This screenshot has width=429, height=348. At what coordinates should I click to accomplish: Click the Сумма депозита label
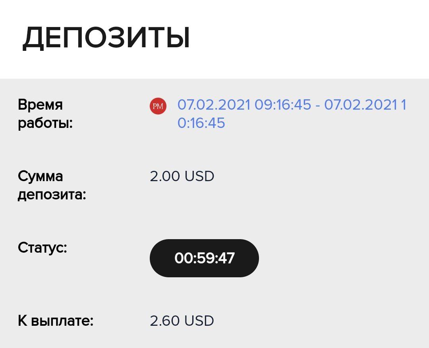tap(52, 186)
